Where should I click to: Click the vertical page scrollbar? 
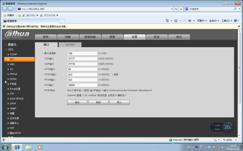[239, 68]
